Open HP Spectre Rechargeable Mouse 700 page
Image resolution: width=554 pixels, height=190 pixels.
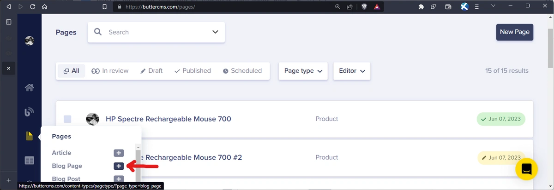[x=169, y=119]
